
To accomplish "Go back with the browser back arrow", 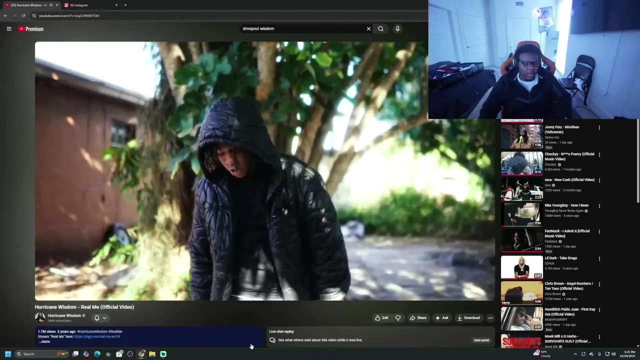I will pyautogui.click(x=5, y=15).
